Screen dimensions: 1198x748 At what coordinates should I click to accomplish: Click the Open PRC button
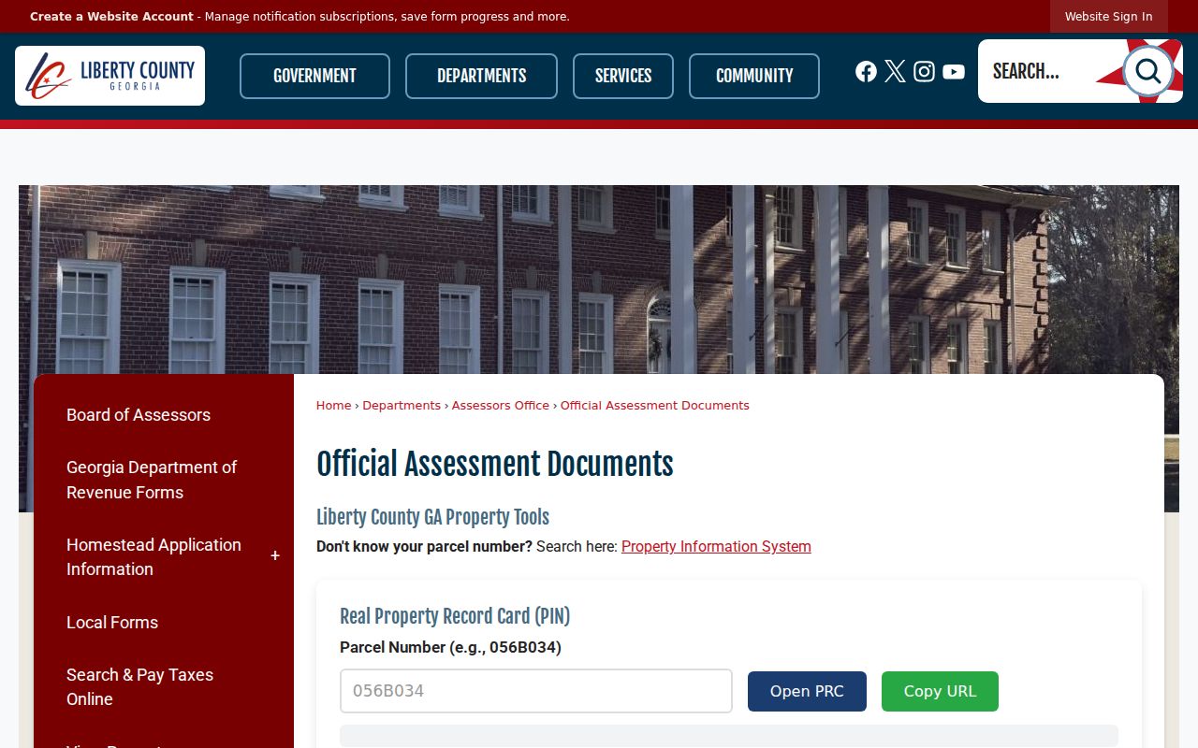click(x=807, y=691)
